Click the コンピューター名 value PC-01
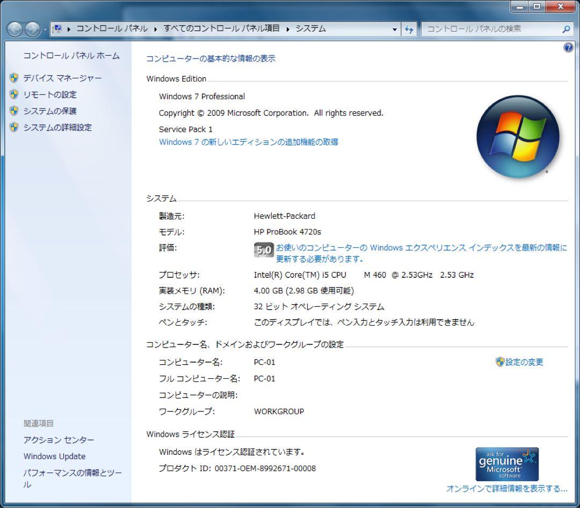 point(264,362)
